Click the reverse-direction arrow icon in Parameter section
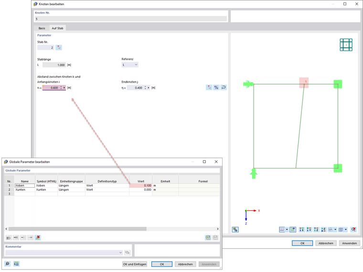This screenshot has width=363, height=272. tap(224, 87)
